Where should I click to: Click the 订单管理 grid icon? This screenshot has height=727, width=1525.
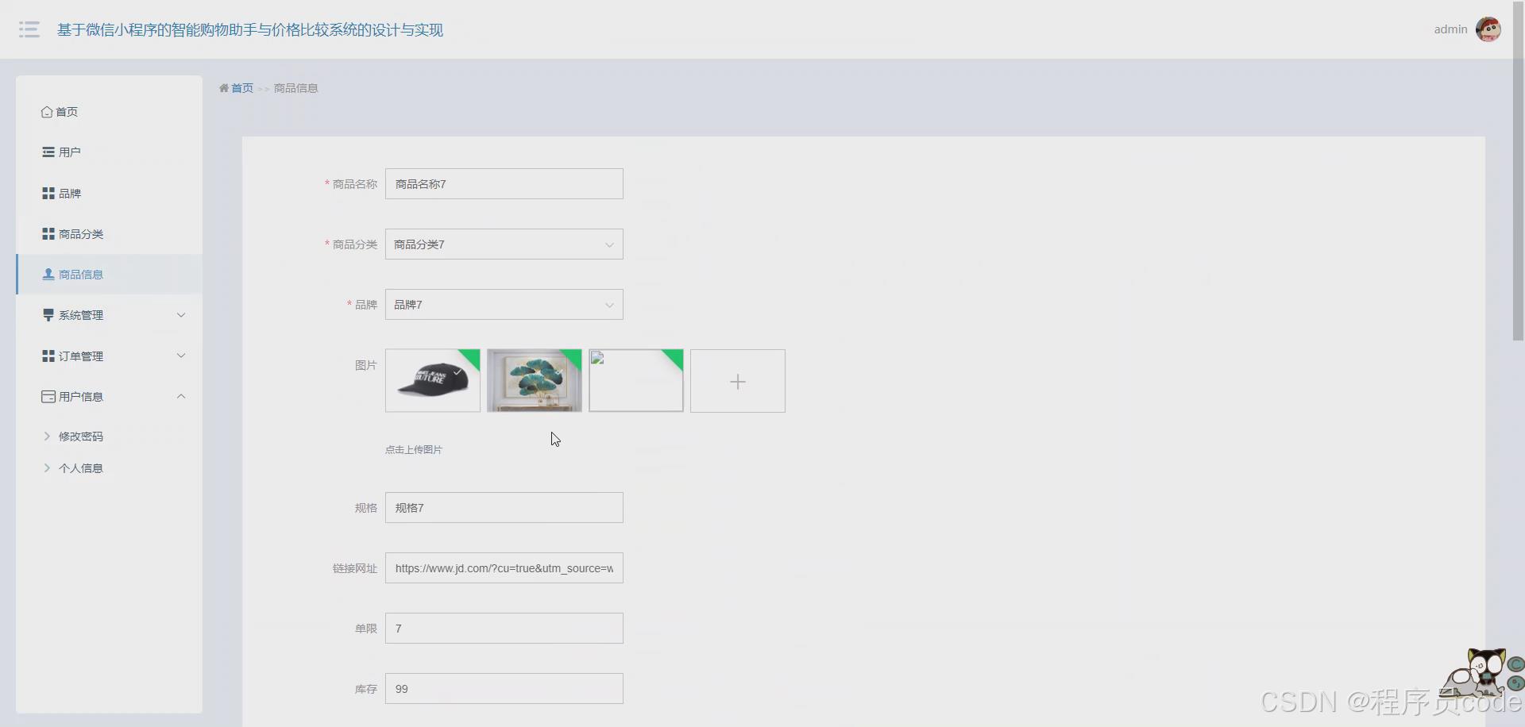tap(48, 356)
